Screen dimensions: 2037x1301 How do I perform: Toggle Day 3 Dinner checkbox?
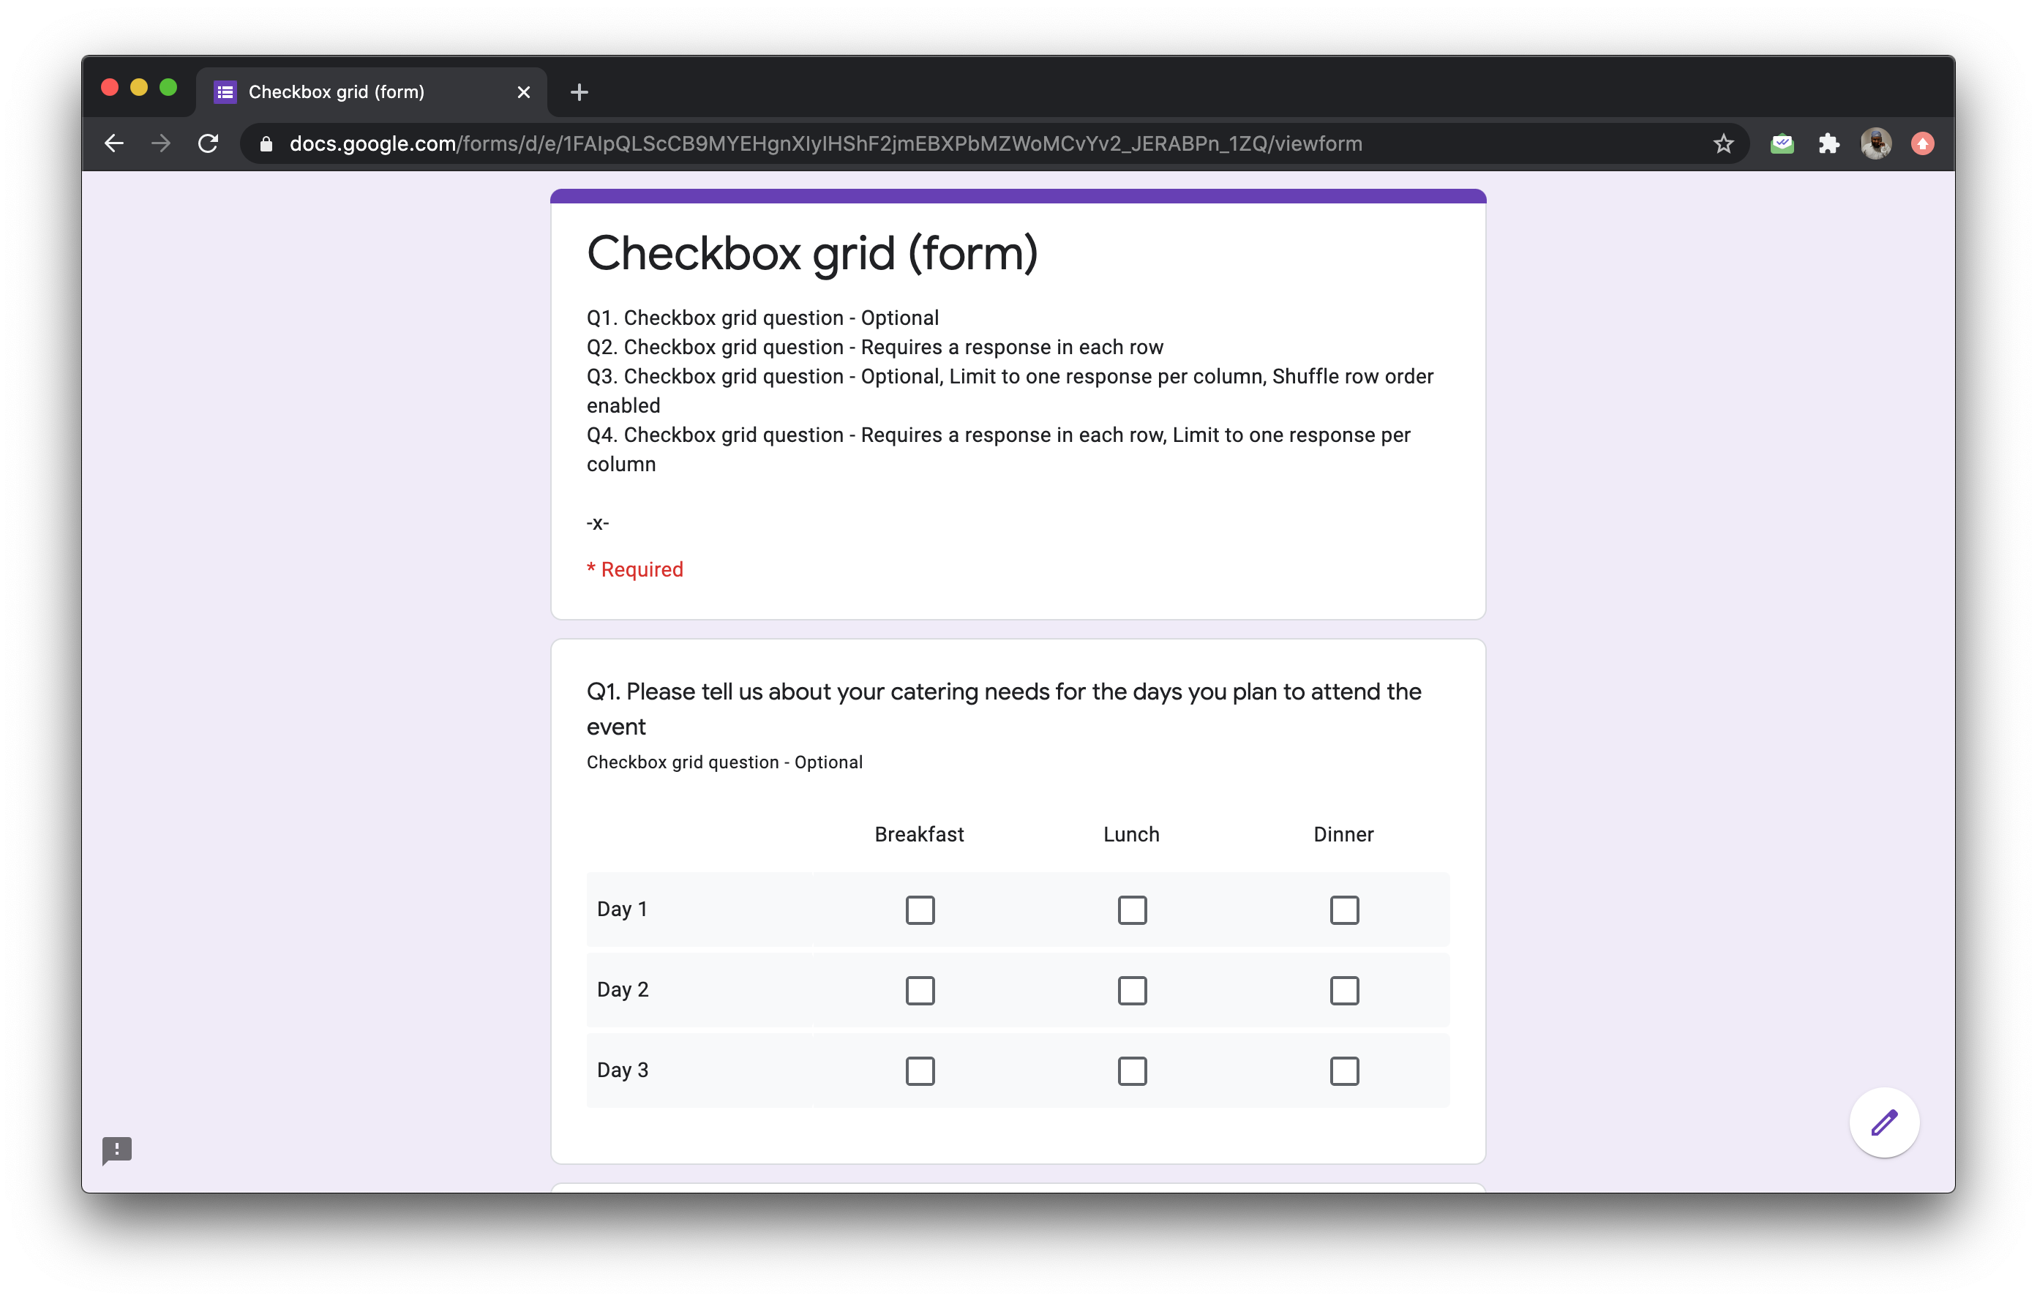click(x=1343, y=1069)
